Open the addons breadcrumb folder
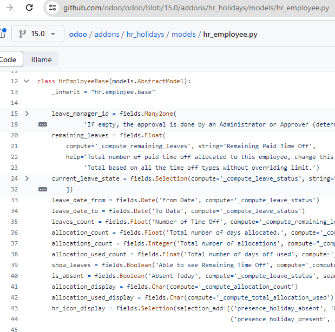 pyautogui.click(x=107, y=34)
